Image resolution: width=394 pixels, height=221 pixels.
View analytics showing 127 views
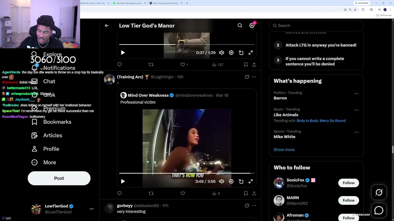218,64
